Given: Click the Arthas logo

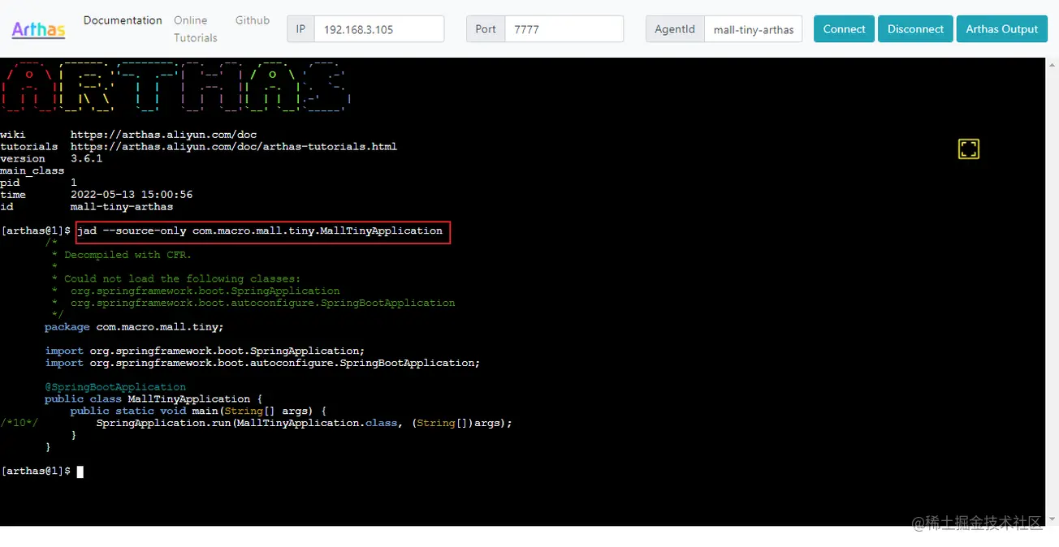Looking at the screenshot, I should [x=38, y=29].
